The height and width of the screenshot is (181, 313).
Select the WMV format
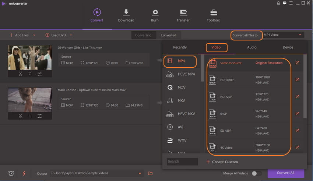[x=182, y=140]
